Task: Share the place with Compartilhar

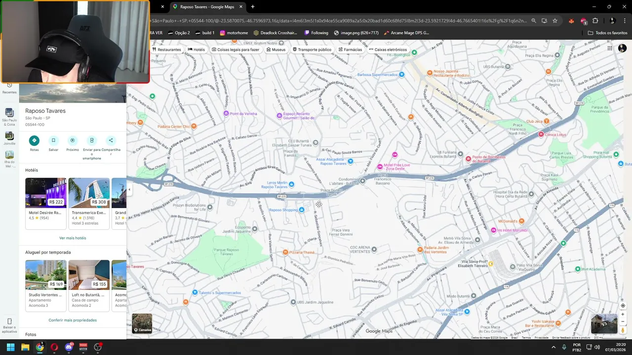Action: pos(111,141)
